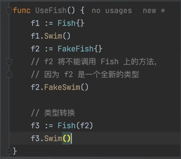
Task: Click the Fish(f2) type conversion
Action: [75, 126]
